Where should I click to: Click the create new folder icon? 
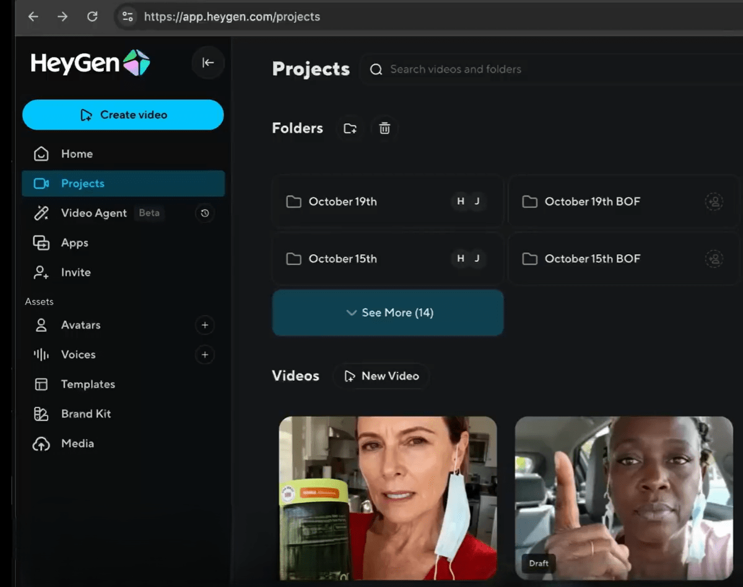(x=350, y=129)
